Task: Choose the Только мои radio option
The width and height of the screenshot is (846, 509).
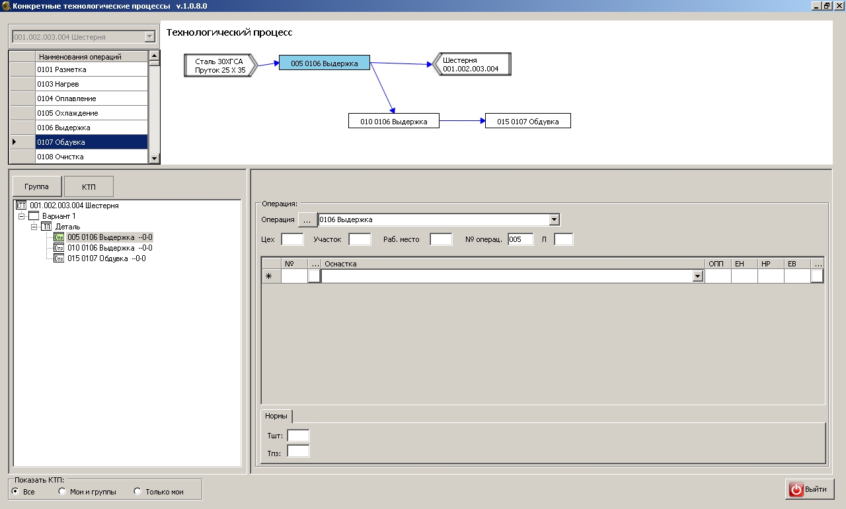Action: [x=137, y=491]
